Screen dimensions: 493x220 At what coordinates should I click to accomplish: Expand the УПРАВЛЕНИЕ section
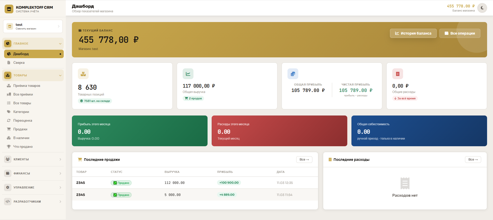coord(33,187)
